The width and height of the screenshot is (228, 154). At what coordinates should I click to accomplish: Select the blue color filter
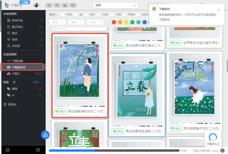[x=144, y=22]
